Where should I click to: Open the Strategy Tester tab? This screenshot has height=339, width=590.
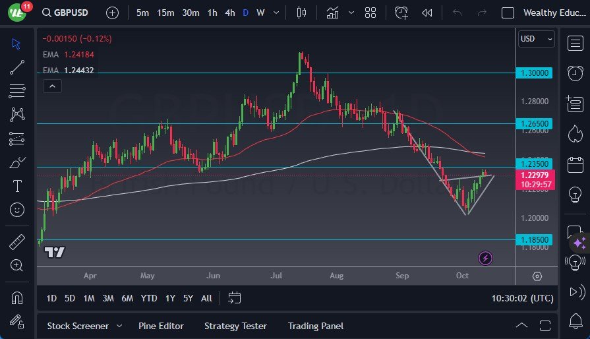pos(235,326)
